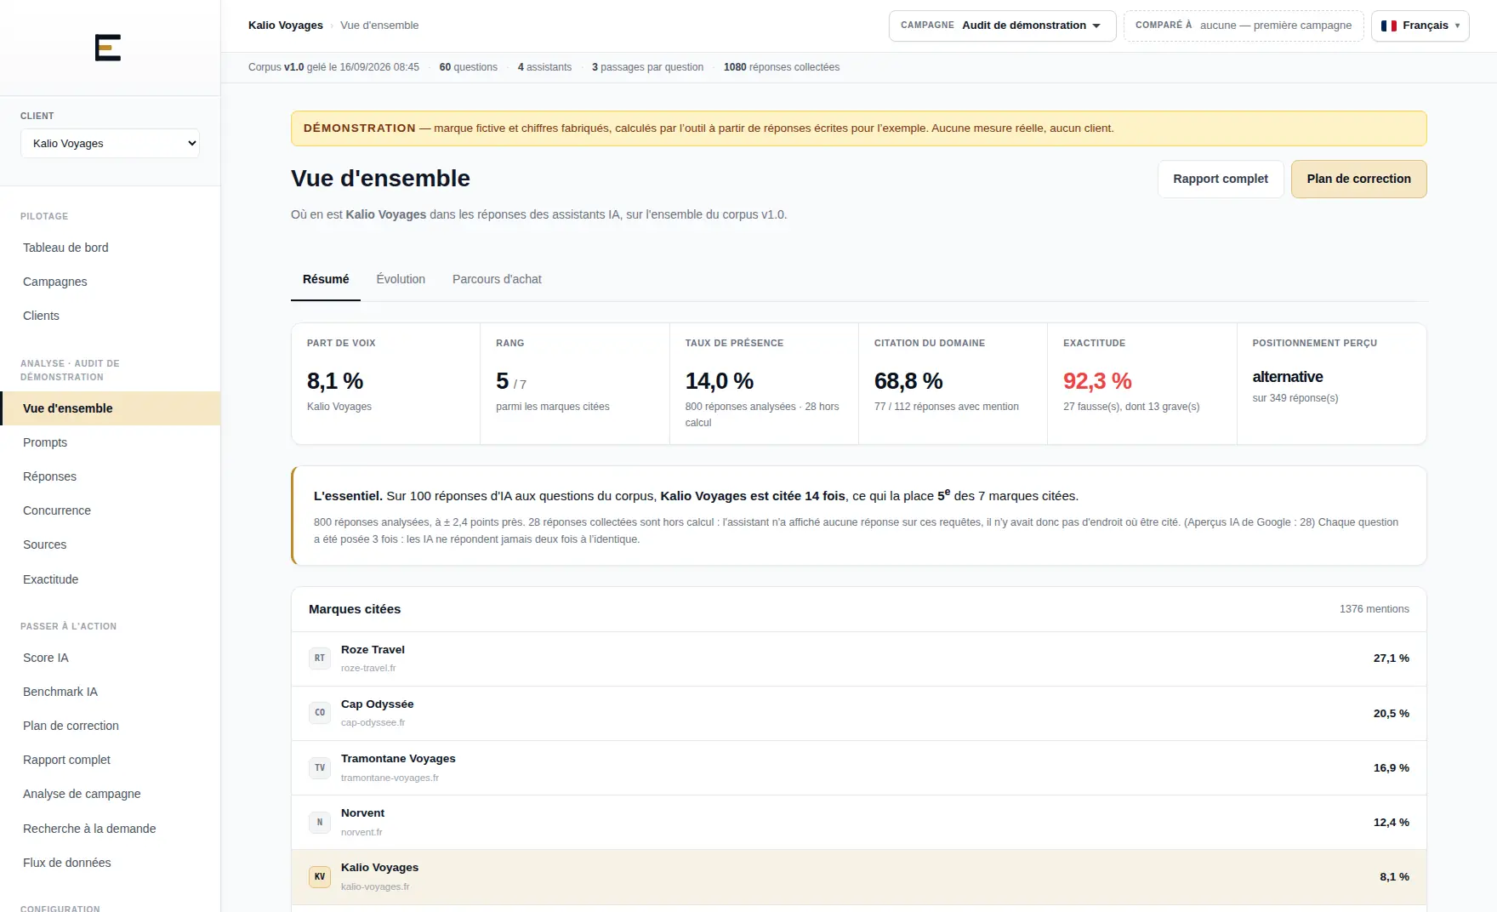Open Flux de données

[111, 863]
